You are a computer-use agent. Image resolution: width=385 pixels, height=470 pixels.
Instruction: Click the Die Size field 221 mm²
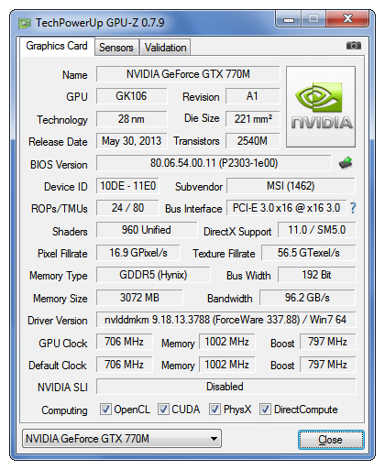tap(252, 119)
